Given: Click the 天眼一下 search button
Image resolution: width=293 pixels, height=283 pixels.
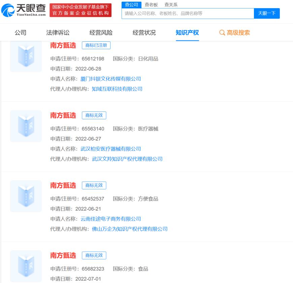Looking at the screenshot, I should (x=267, y=13).
